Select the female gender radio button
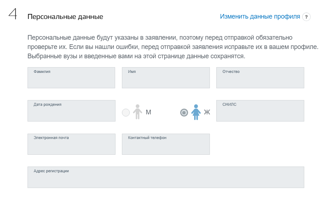330x203 pixels. tap(184, 113)
